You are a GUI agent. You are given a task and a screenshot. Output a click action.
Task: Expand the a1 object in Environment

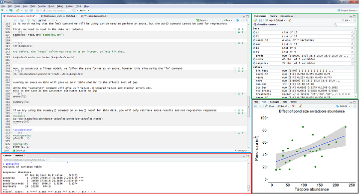(254, 32)
